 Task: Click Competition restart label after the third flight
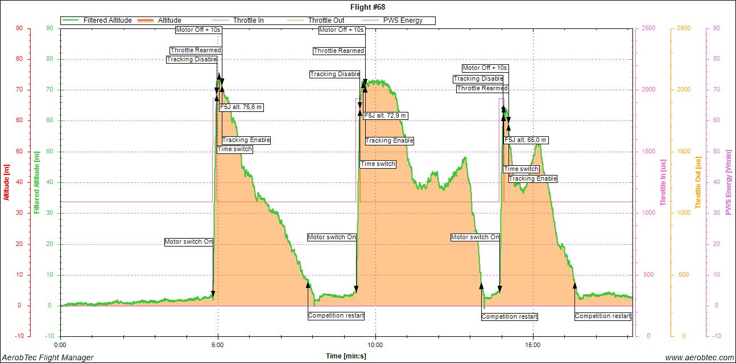coord(603,316)
